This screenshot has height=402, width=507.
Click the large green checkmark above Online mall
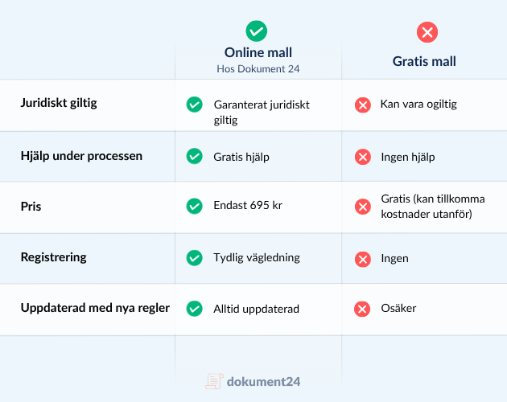tap(257, 31)
